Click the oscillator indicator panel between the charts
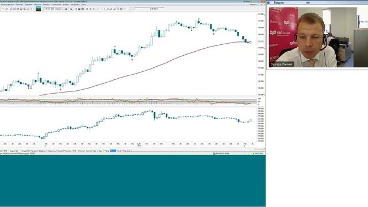Screen dimensions: 368x207 coord(128,101)
